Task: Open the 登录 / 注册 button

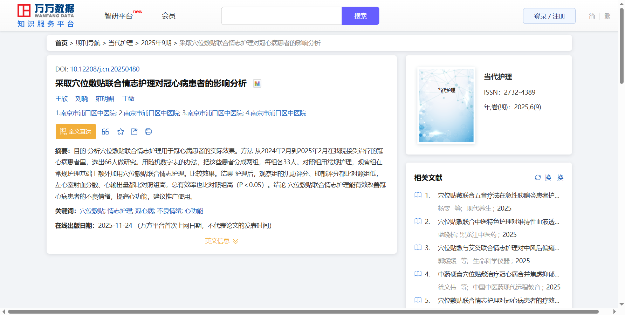Action: [549, 16]
